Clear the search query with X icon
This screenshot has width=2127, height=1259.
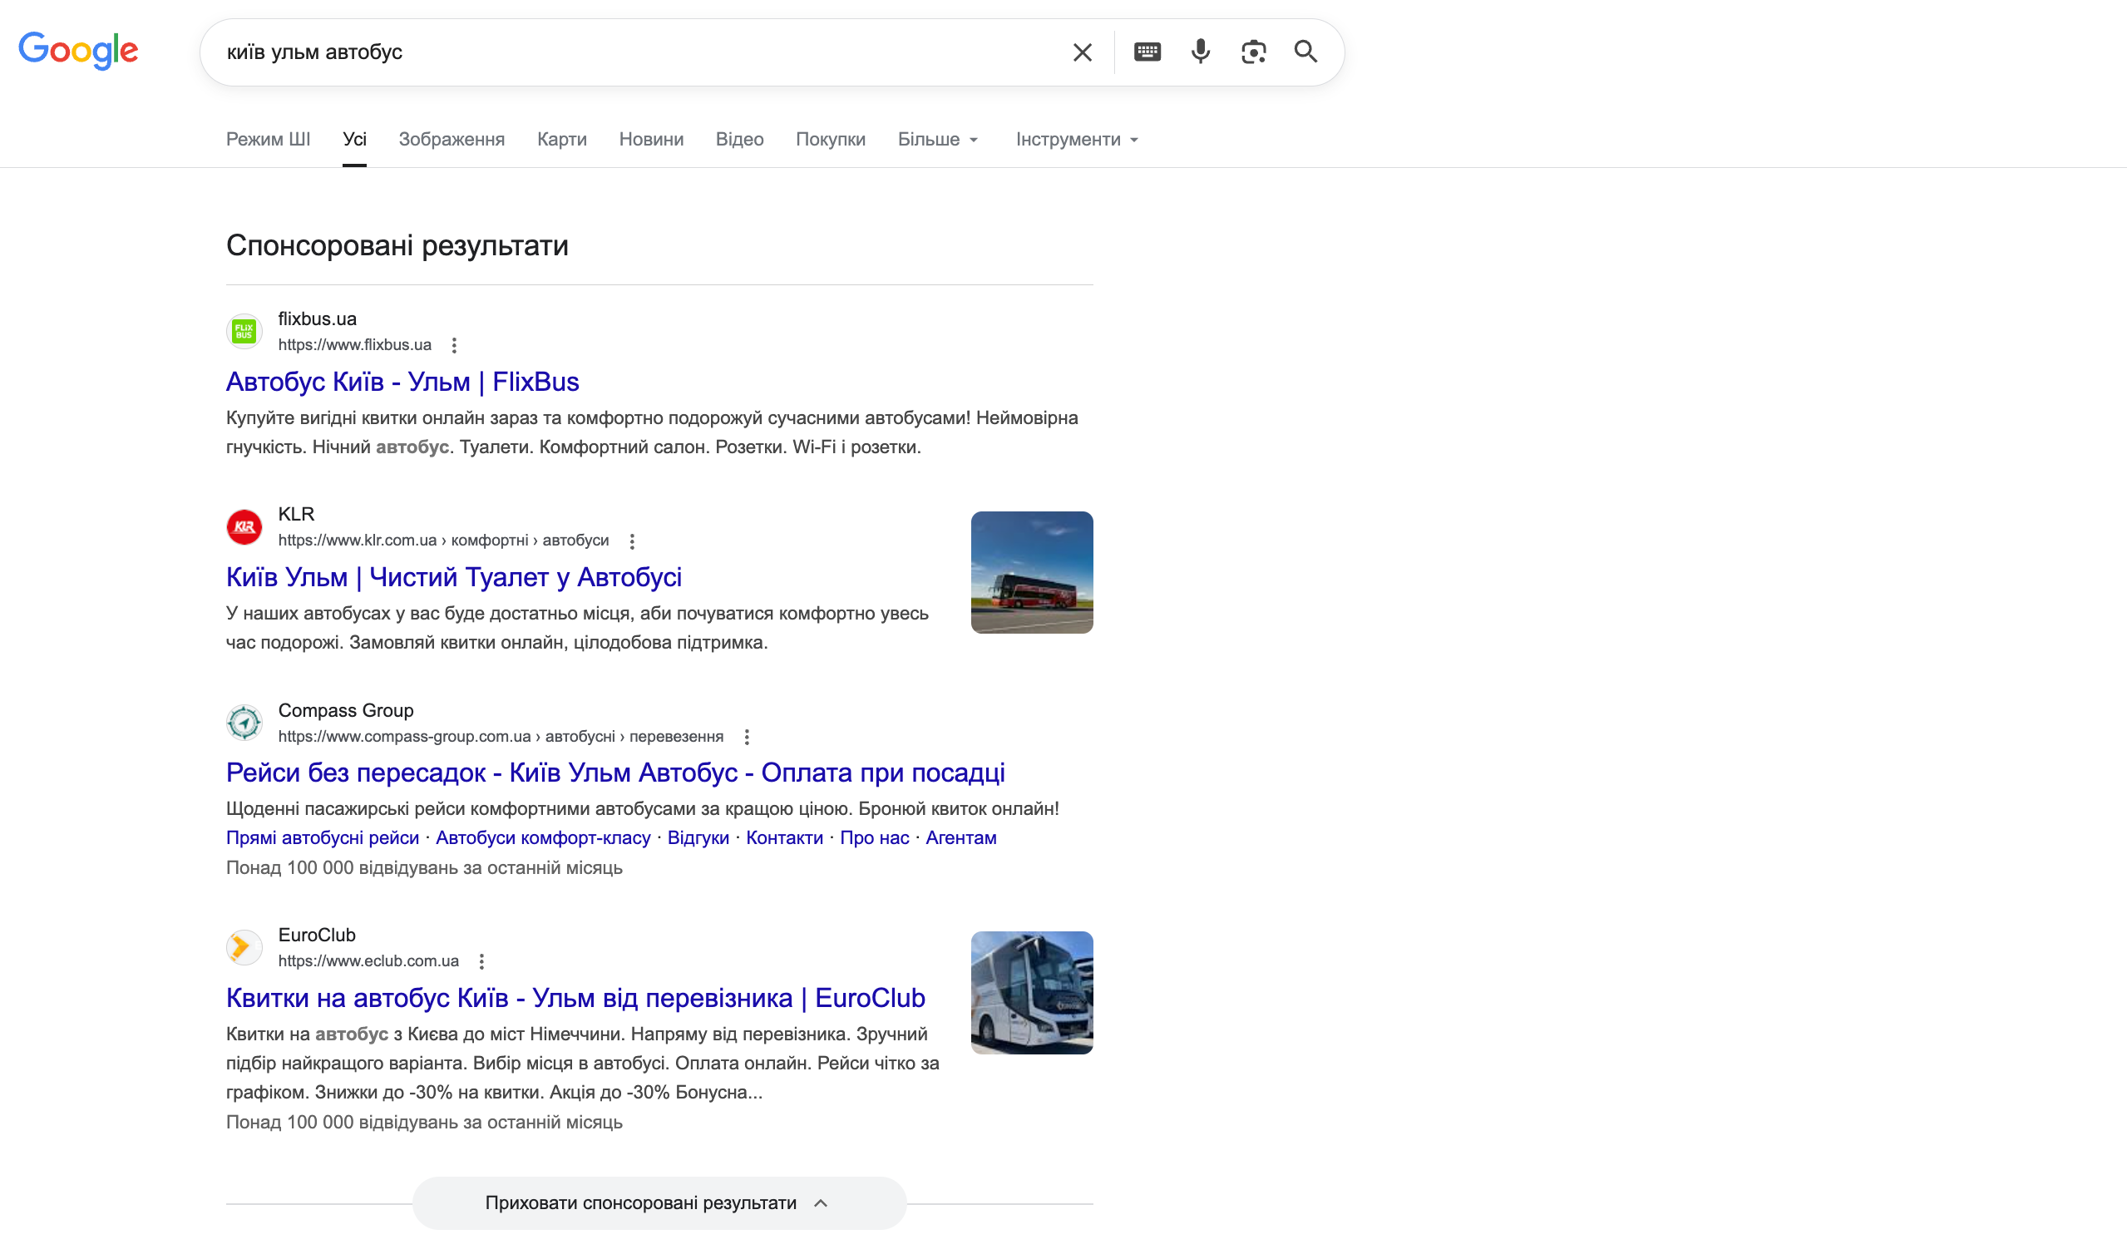(1081, 52)
